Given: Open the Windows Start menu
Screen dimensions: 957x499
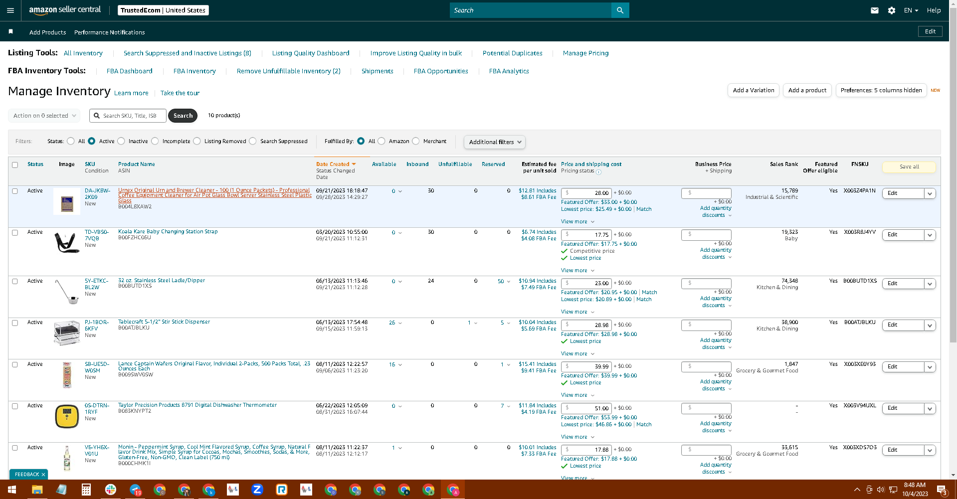Looking at the screenshot, I should (x=11, y=490).
